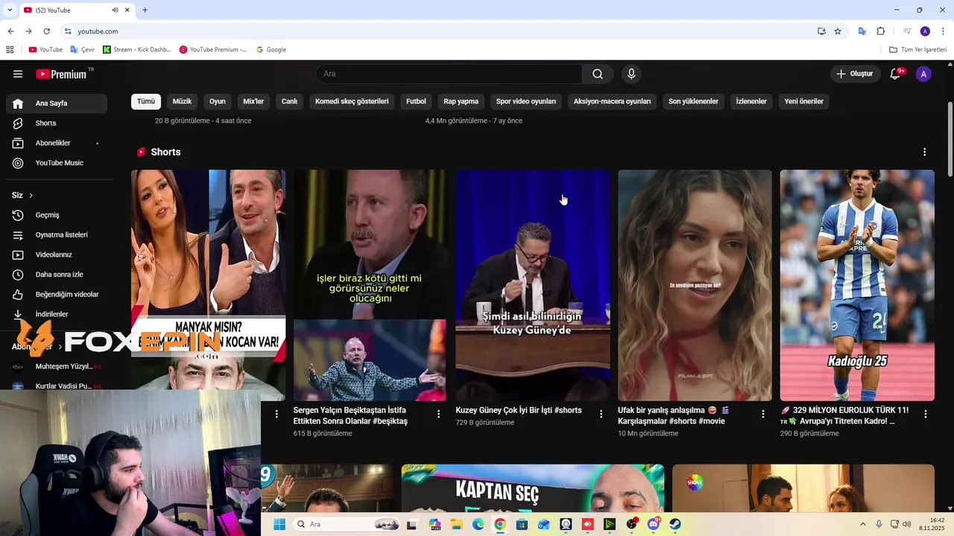Install app icon in address bar
The image size is (954, 536).
tap(821, 31)
